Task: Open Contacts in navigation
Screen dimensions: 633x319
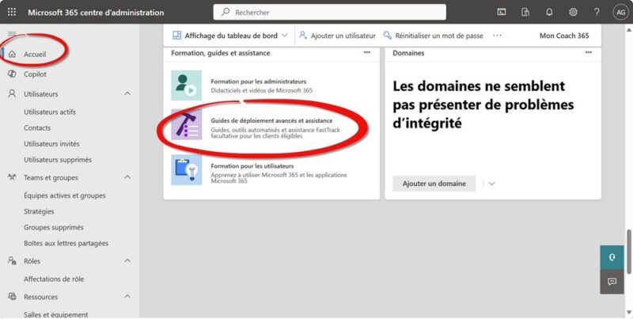Action: (37, 127)
